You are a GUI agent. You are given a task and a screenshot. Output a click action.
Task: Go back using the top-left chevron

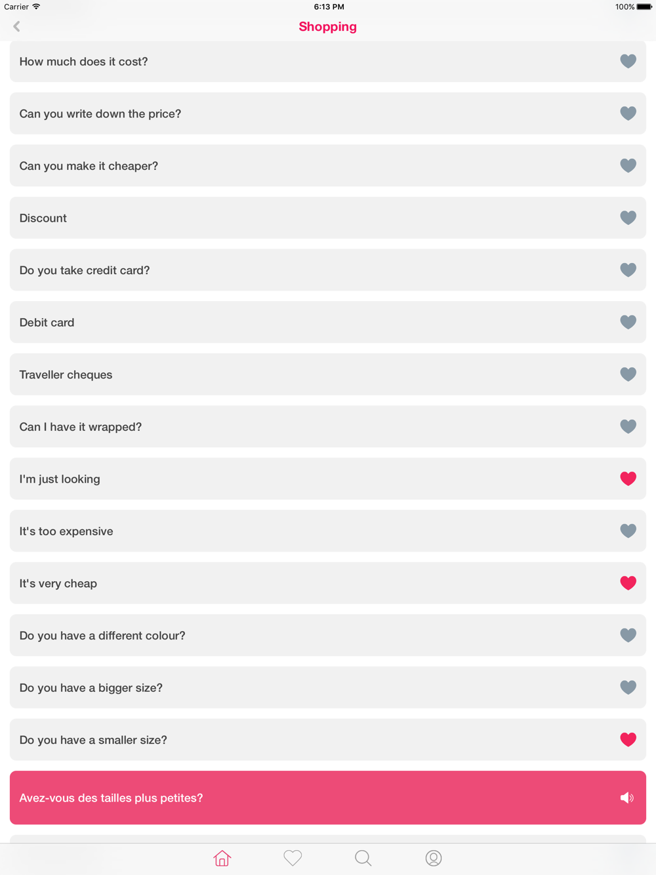click(x=16, y=26)
